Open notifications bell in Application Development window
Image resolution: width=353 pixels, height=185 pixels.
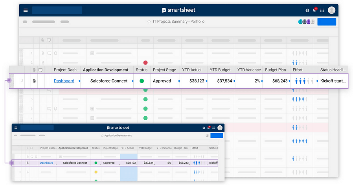[208, 128]
